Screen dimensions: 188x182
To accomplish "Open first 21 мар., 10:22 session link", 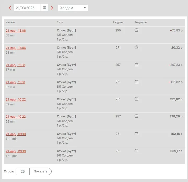I will click(16, 99).
